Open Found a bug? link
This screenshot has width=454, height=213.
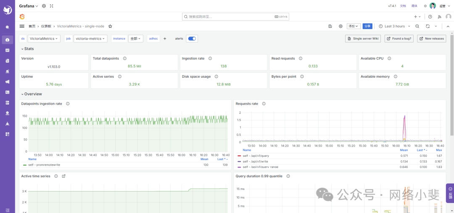399,39
